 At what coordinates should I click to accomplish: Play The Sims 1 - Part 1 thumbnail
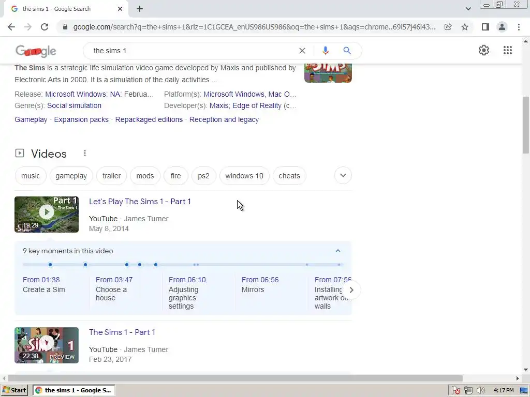[47, 345]
